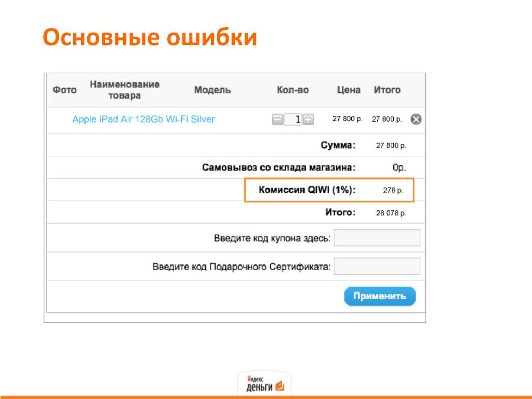Increase quantity with the plus button
This screenshot has width=532, height=399.
tap(308, 119)
